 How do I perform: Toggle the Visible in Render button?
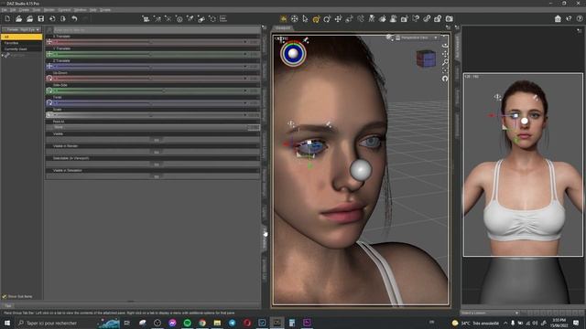[x=157, y=153]
